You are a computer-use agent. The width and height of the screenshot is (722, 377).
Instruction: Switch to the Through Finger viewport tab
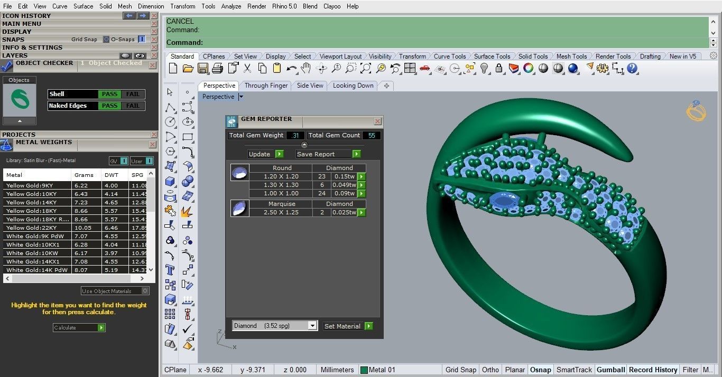tap(266, 86)
